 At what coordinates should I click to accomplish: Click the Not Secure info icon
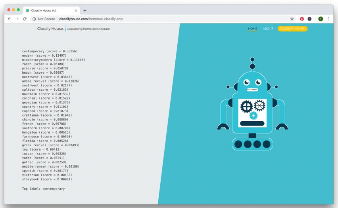point(34,19)
